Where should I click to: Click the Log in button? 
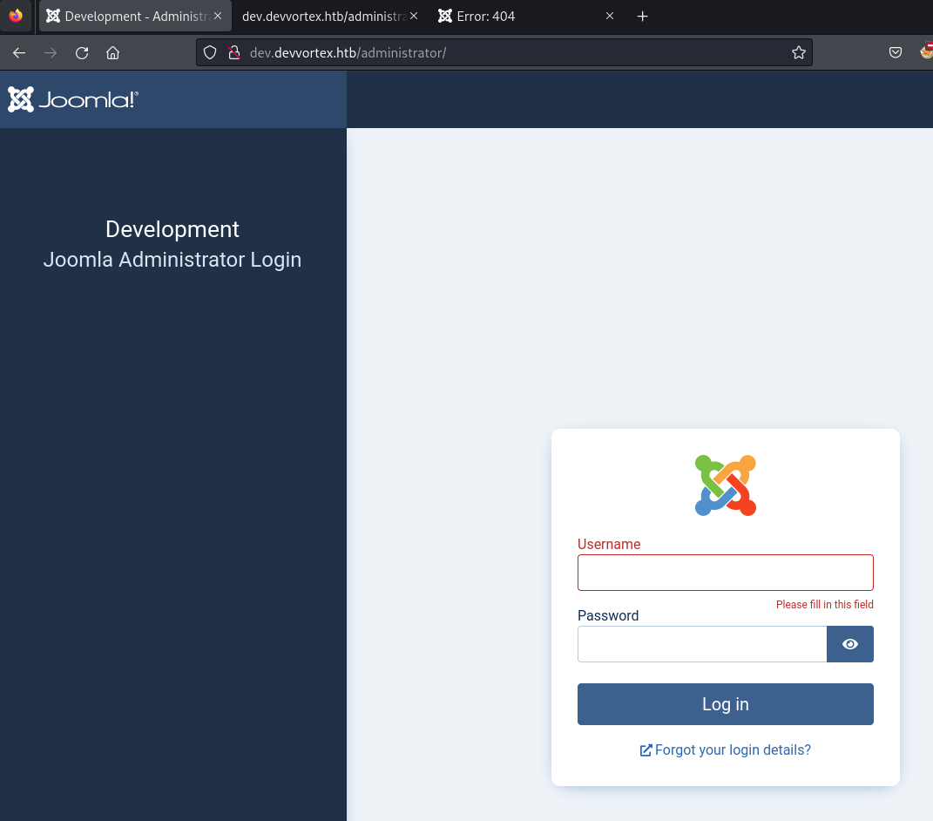pos(725,703)
